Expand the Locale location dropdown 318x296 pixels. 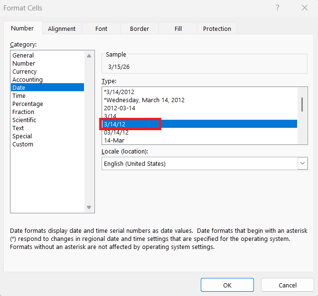tap(302, 163)
